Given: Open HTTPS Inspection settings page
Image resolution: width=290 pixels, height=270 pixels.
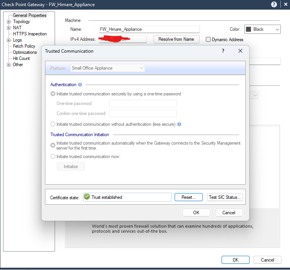Looking at the screenshot, I should point(30,34).
